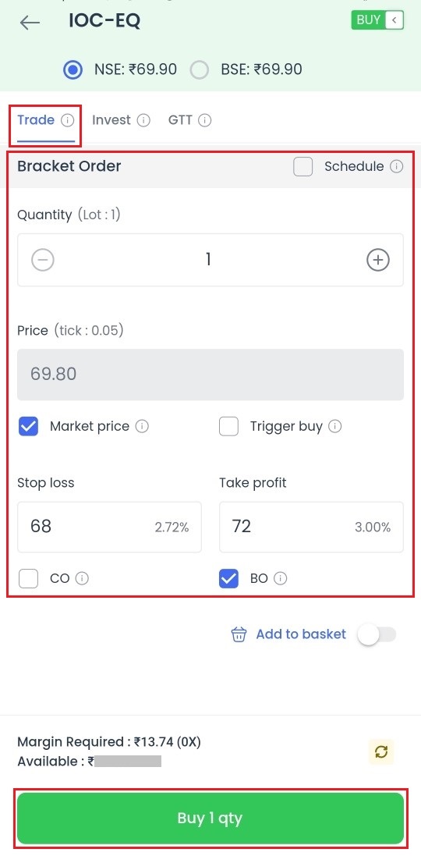Toggle the BUY switch chevron at top right
This screenshot has width=421, height=856.
[394, 21]
